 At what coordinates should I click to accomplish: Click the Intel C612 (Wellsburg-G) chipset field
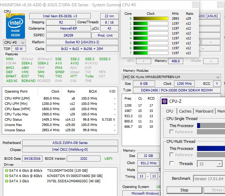coord(70,150)
